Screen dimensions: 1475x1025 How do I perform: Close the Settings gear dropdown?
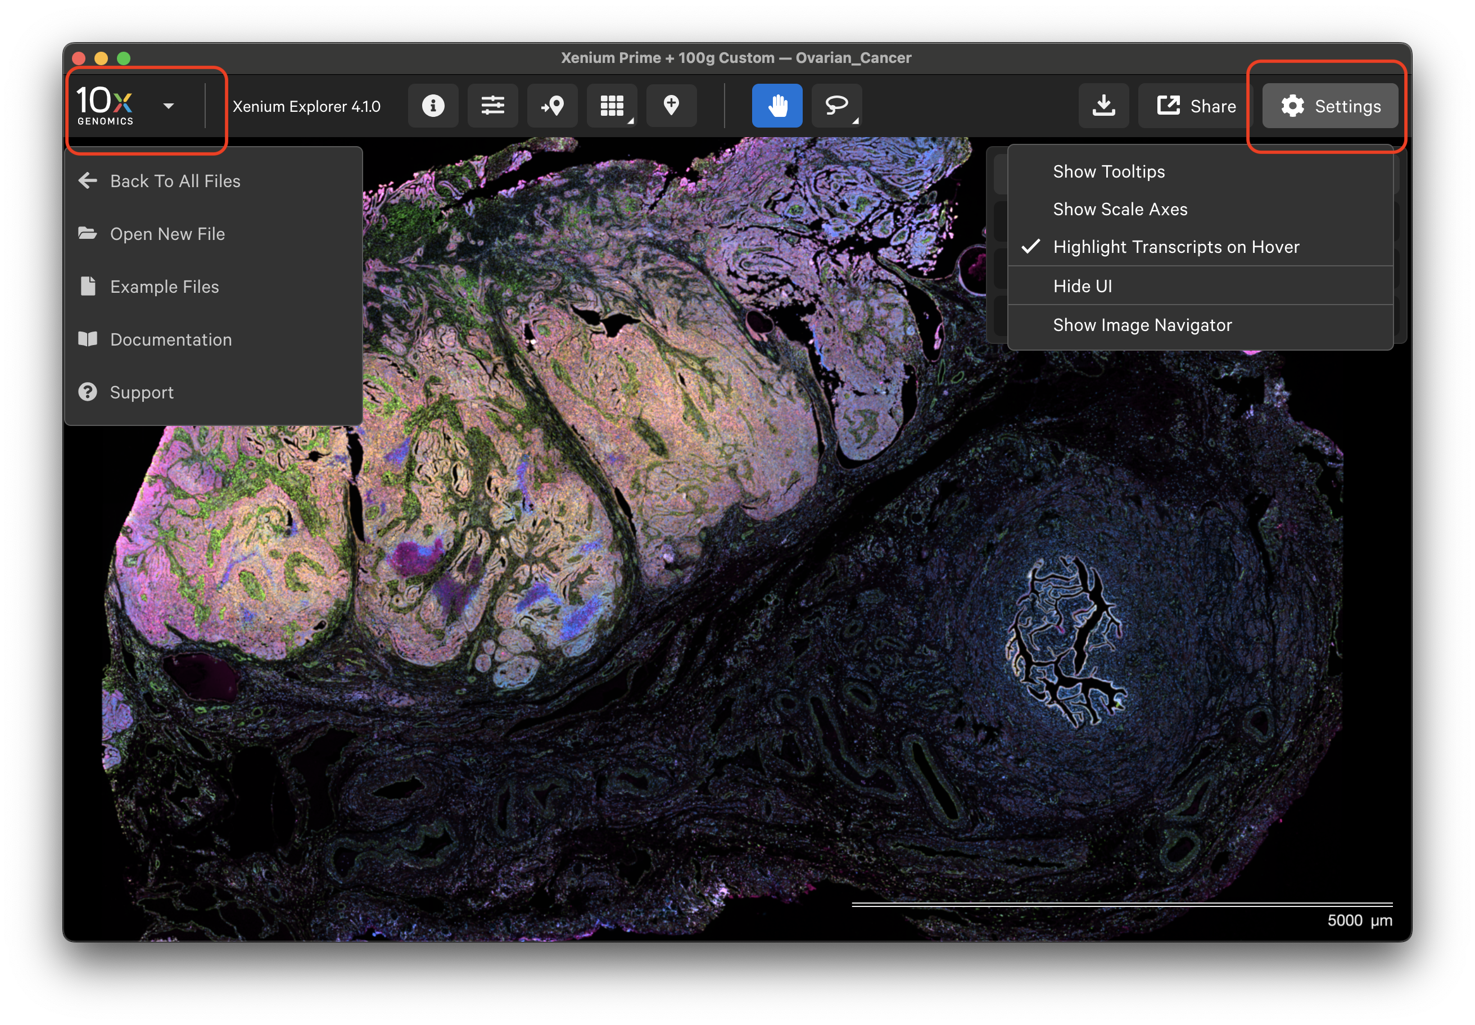pyautogui.click(x=1330, y=106)
